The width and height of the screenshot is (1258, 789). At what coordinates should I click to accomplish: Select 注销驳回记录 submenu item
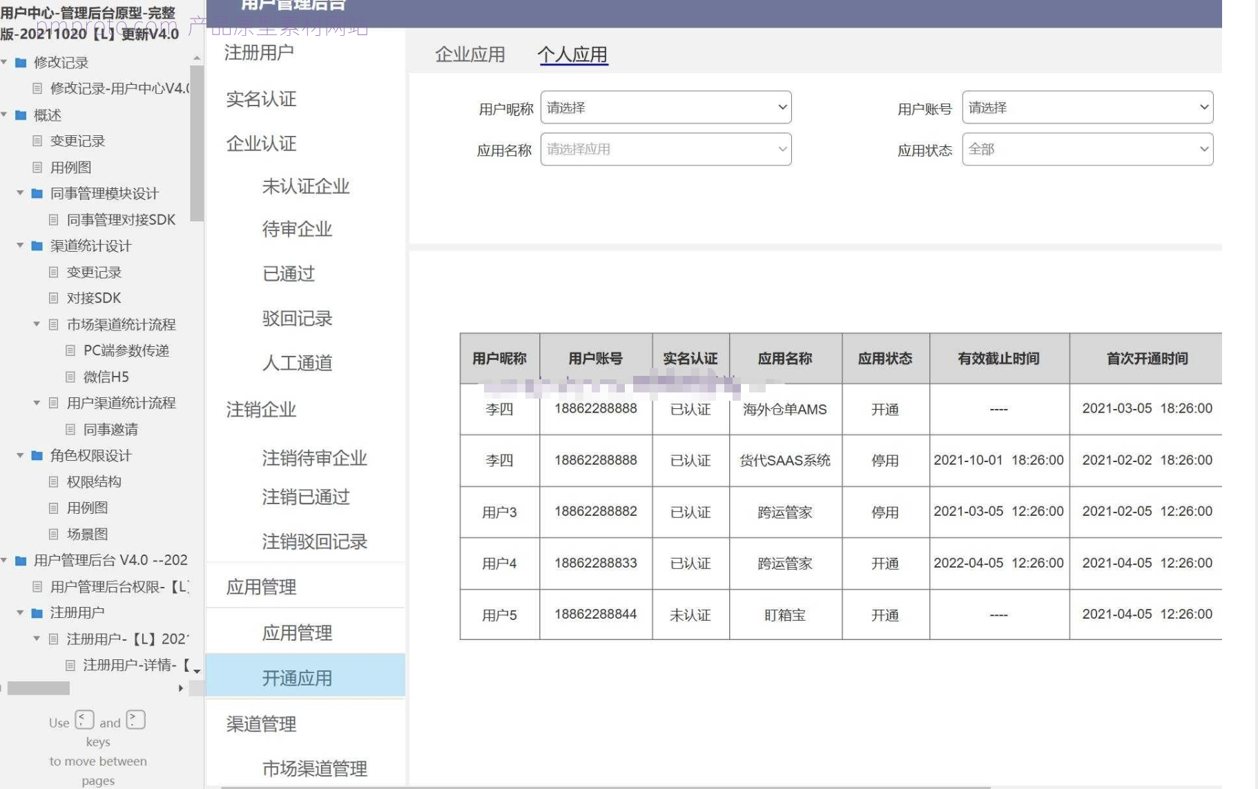pyautogui.click(x=314, y=542)
